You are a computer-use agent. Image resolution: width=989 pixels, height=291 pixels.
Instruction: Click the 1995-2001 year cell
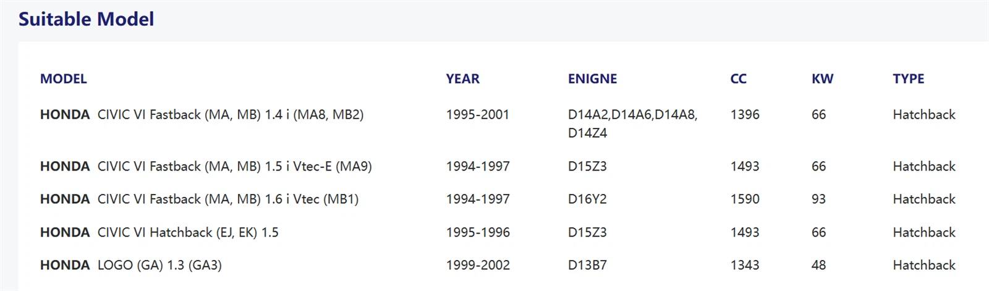477,114
